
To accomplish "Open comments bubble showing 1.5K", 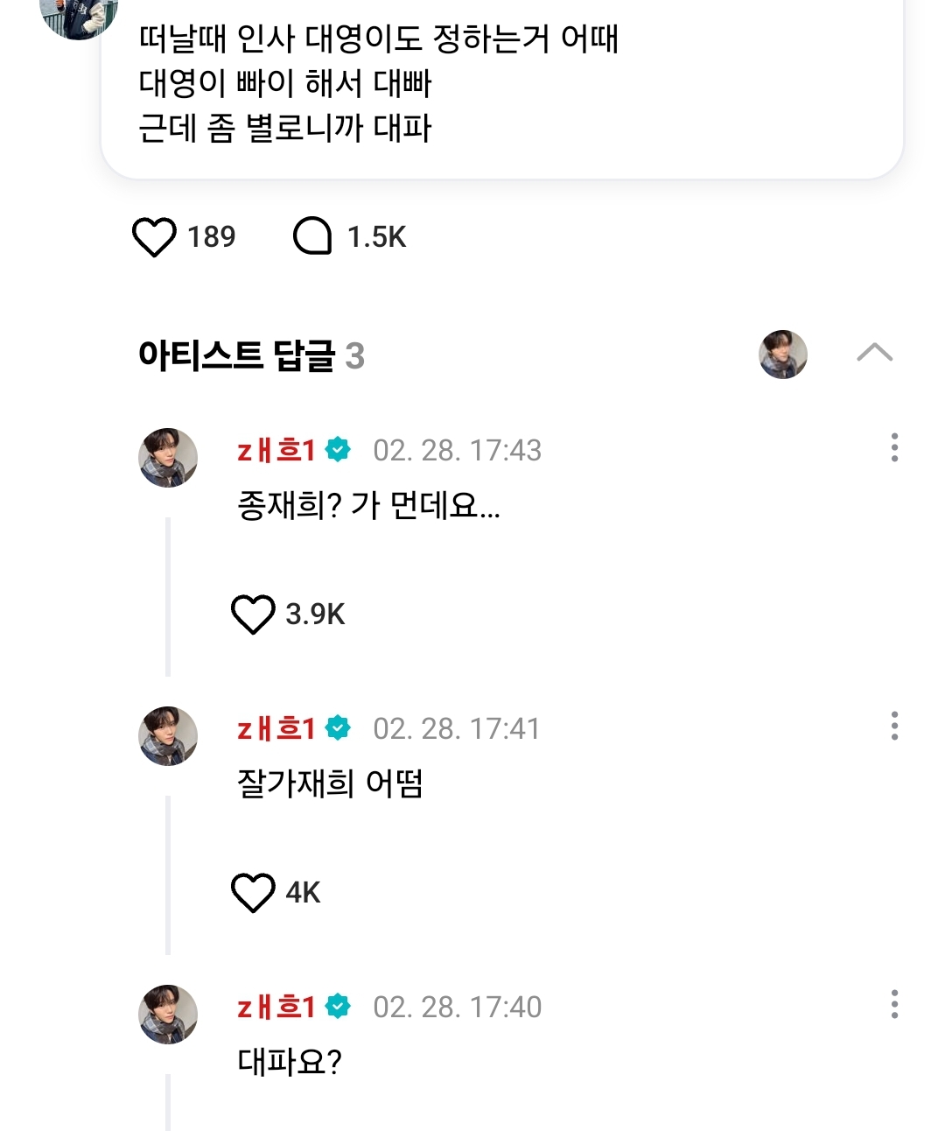I will [312, 236].
